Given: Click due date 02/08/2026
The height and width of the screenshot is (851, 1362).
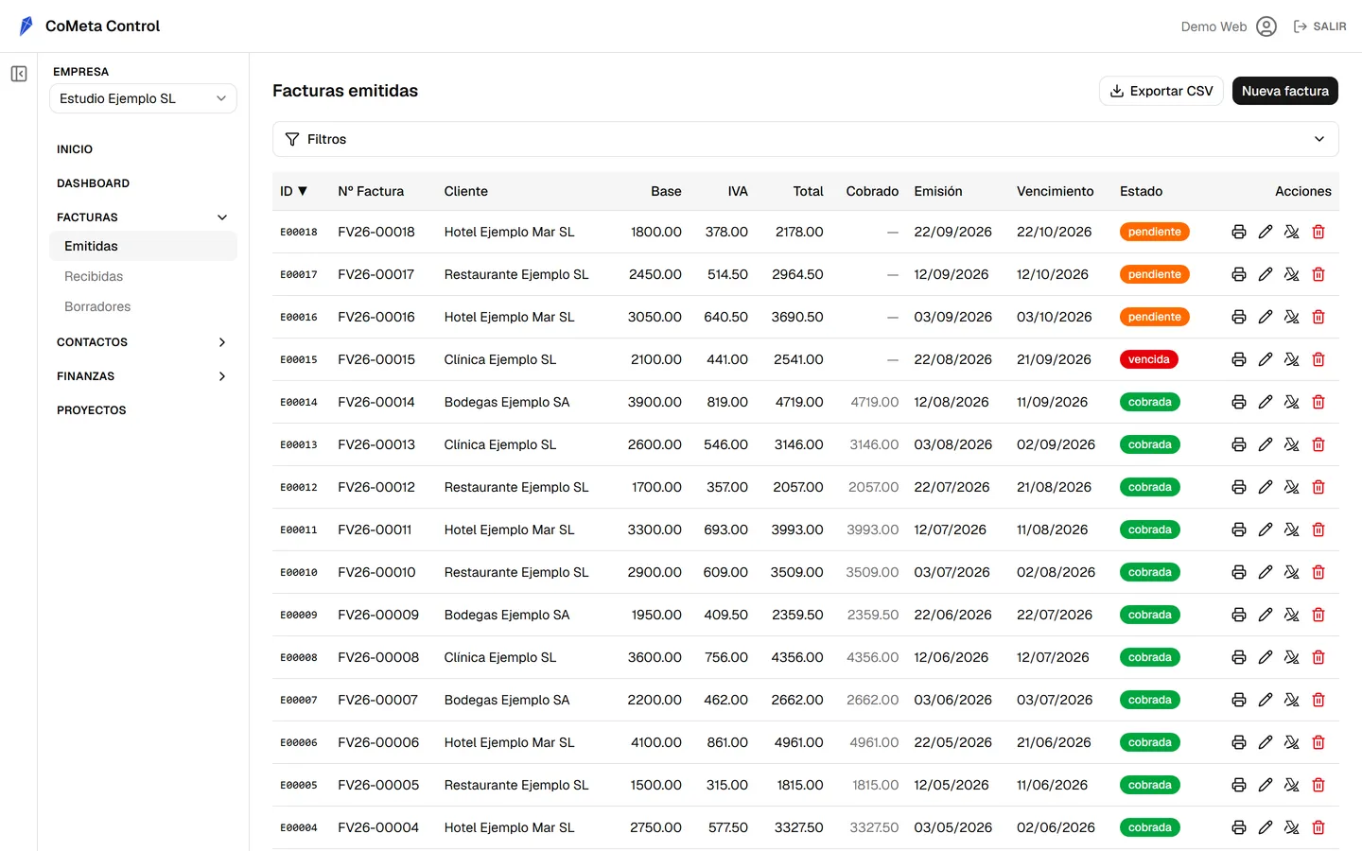Looking at the screenshot, I should (1056, 572).
